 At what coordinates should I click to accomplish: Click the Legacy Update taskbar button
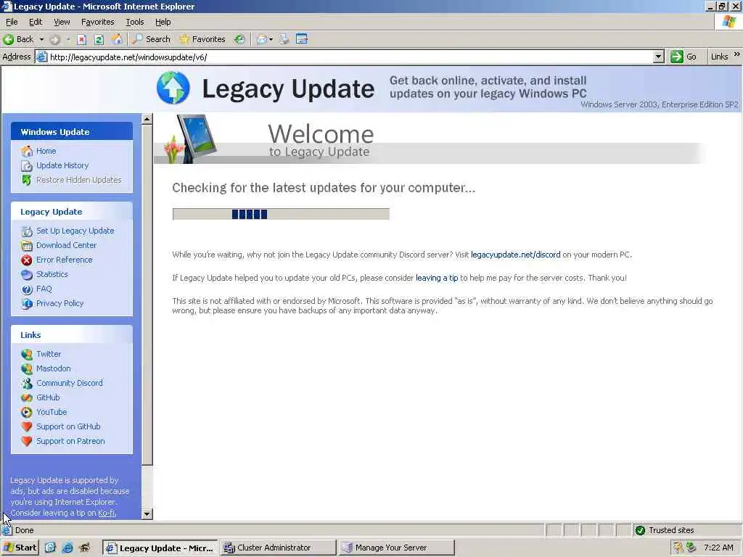[x=160, y=548]
